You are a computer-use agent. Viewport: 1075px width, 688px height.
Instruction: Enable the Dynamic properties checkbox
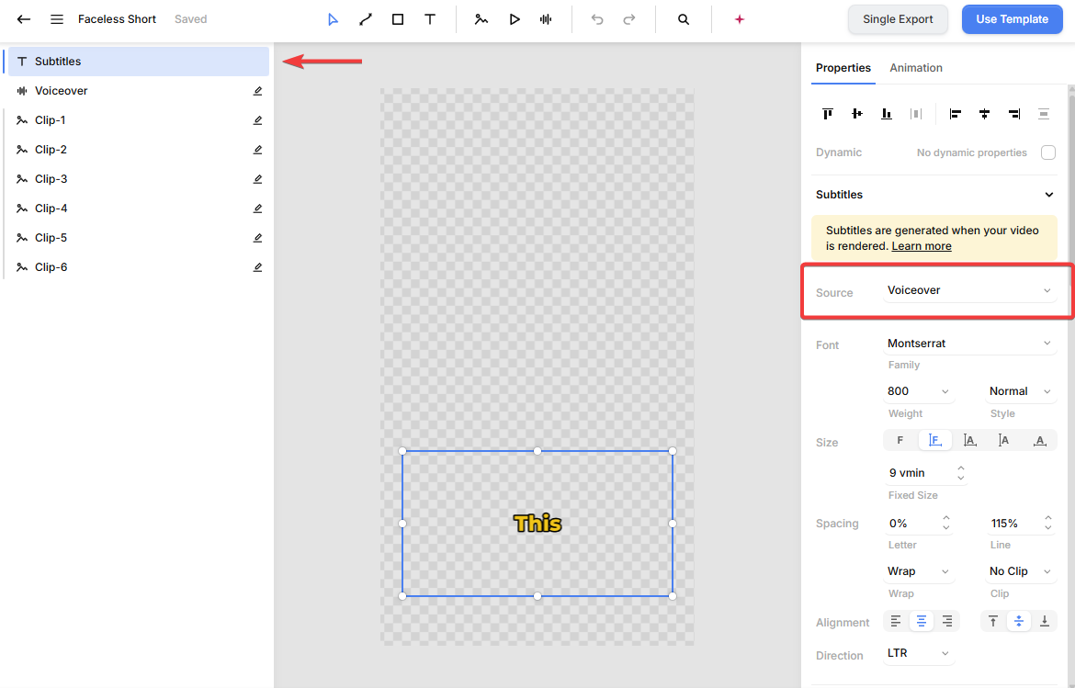tap(1048, 152)
